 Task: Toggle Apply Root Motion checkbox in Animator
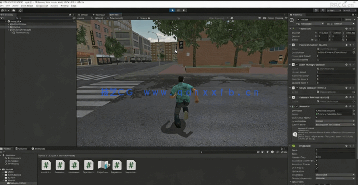click(317, 117)
